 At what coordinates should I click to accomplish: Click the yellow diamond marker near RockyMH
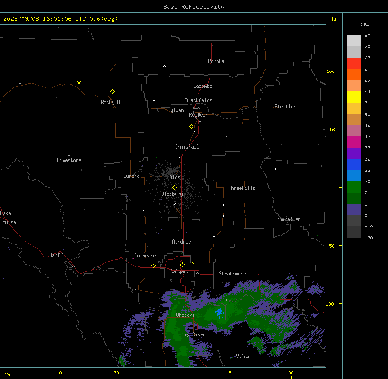113,92
